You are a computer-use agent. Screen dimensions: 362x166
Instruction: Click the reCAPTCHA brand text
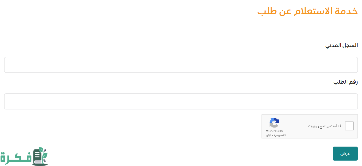pyautogui.click(x=274, y=131)
